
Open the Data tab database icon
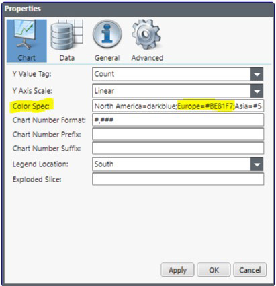[x=67, y=35]
